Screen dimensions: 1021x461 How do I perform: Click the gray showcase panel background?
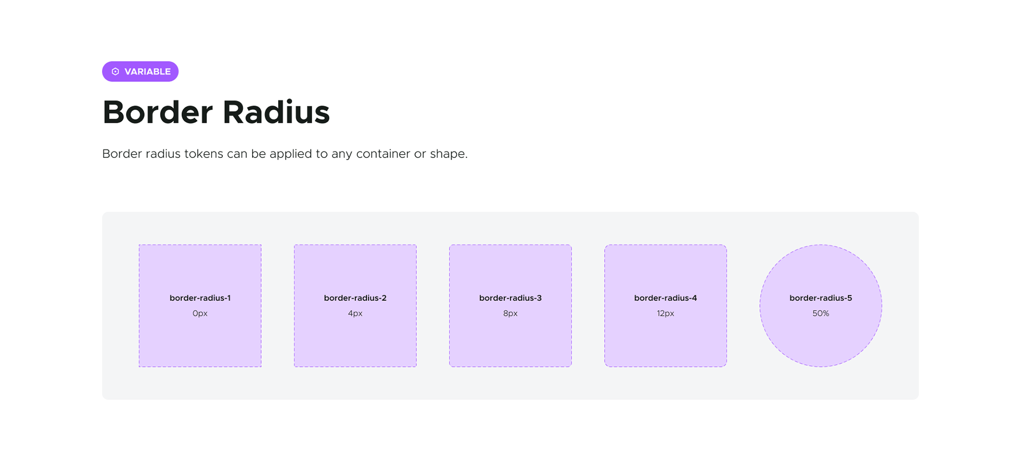510,385
